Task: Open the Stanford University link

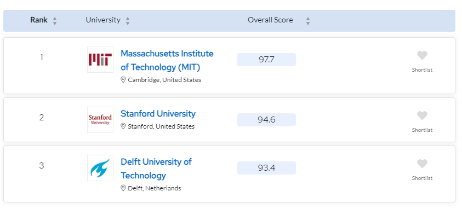Action: coord(158,114)
